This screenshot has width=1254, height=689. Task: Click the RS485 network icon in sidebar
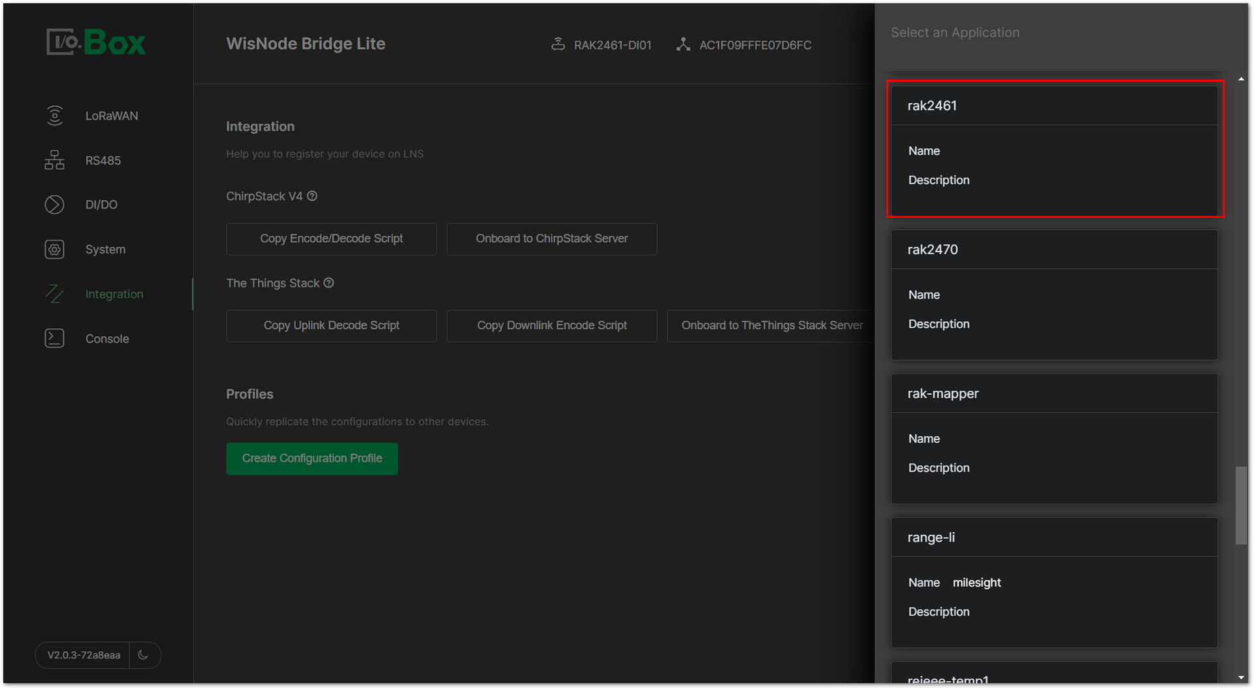[55, 160]
